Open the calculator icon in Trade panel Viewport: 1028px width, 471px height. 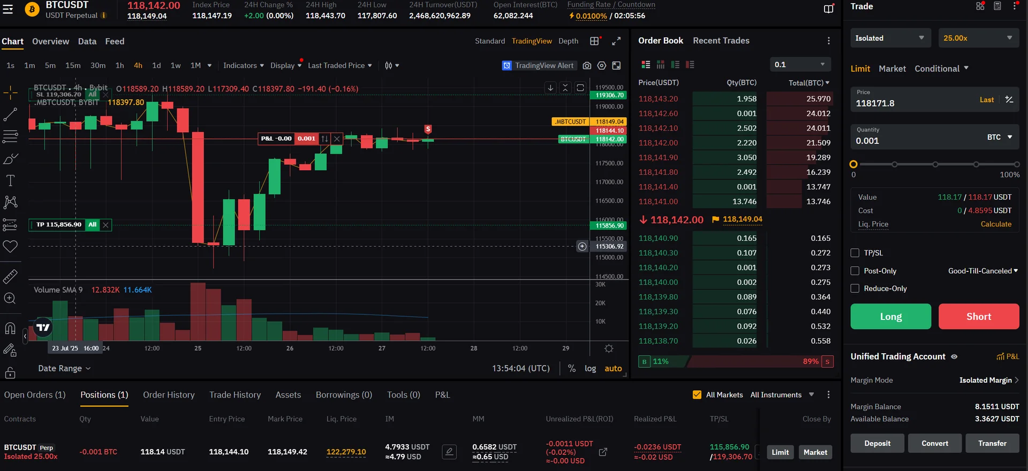[x=997, y=6]
